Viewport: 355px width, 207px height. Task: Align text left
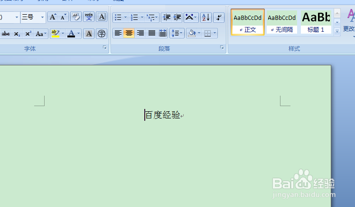tap(118, 34)
